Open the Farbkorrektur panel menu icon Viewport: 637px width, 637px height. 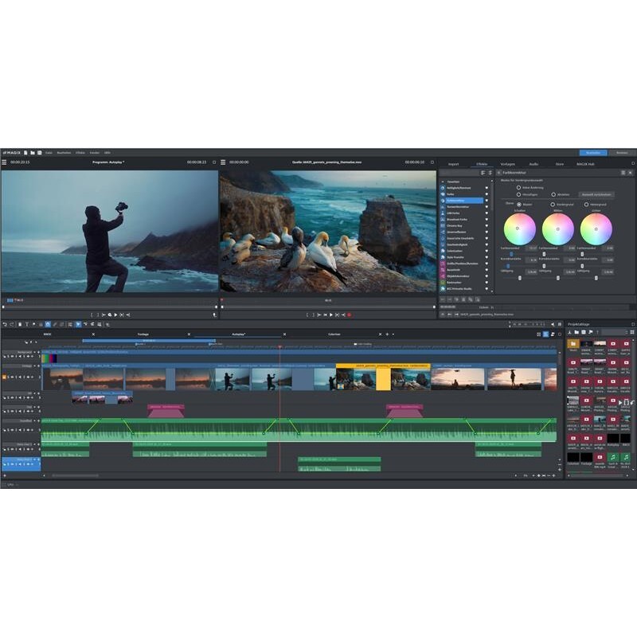[624, 173]
